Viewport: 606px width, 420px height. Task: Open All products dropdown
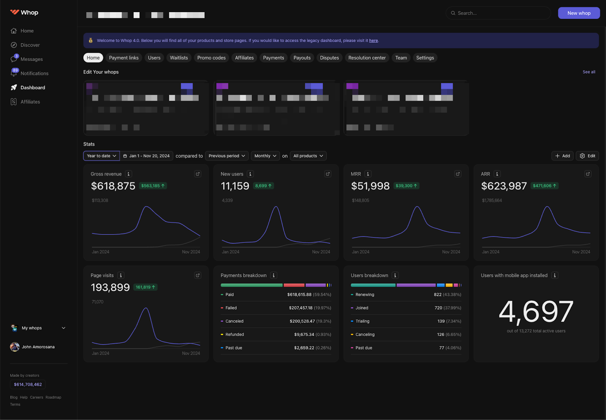click(x=308, y=156)
